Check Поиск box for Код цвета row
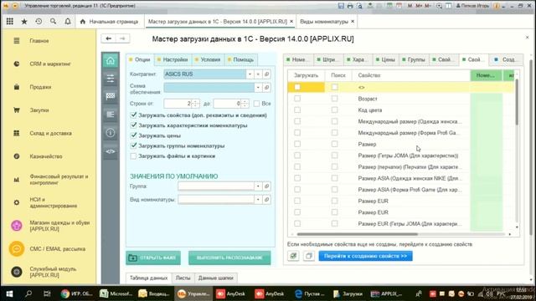 335,110
